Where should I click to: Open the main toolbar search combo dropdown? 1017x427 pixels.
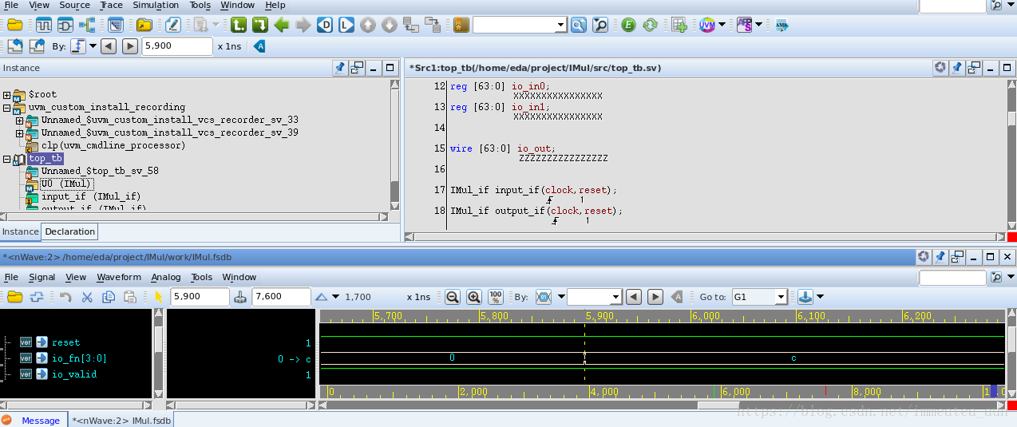pyautogui.click(x=560, y=25)
